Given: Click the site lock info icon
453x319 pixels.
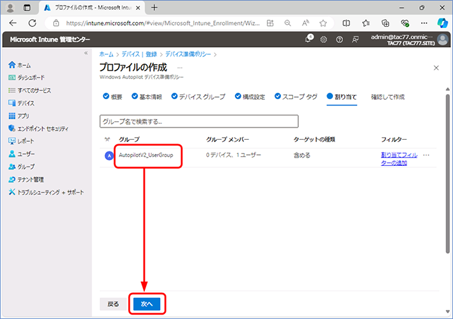Looking at the screenshot, I should 57,23.
